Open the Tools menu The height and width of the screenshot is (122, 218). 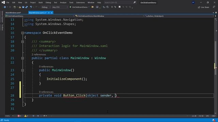pyautogui.click(x=71, y=2)
